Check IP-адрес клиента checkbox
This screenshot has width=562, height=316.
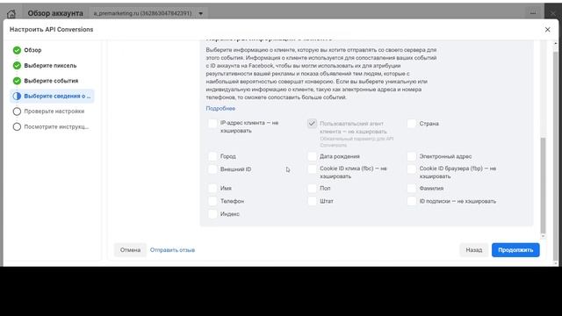coord(213,124)
